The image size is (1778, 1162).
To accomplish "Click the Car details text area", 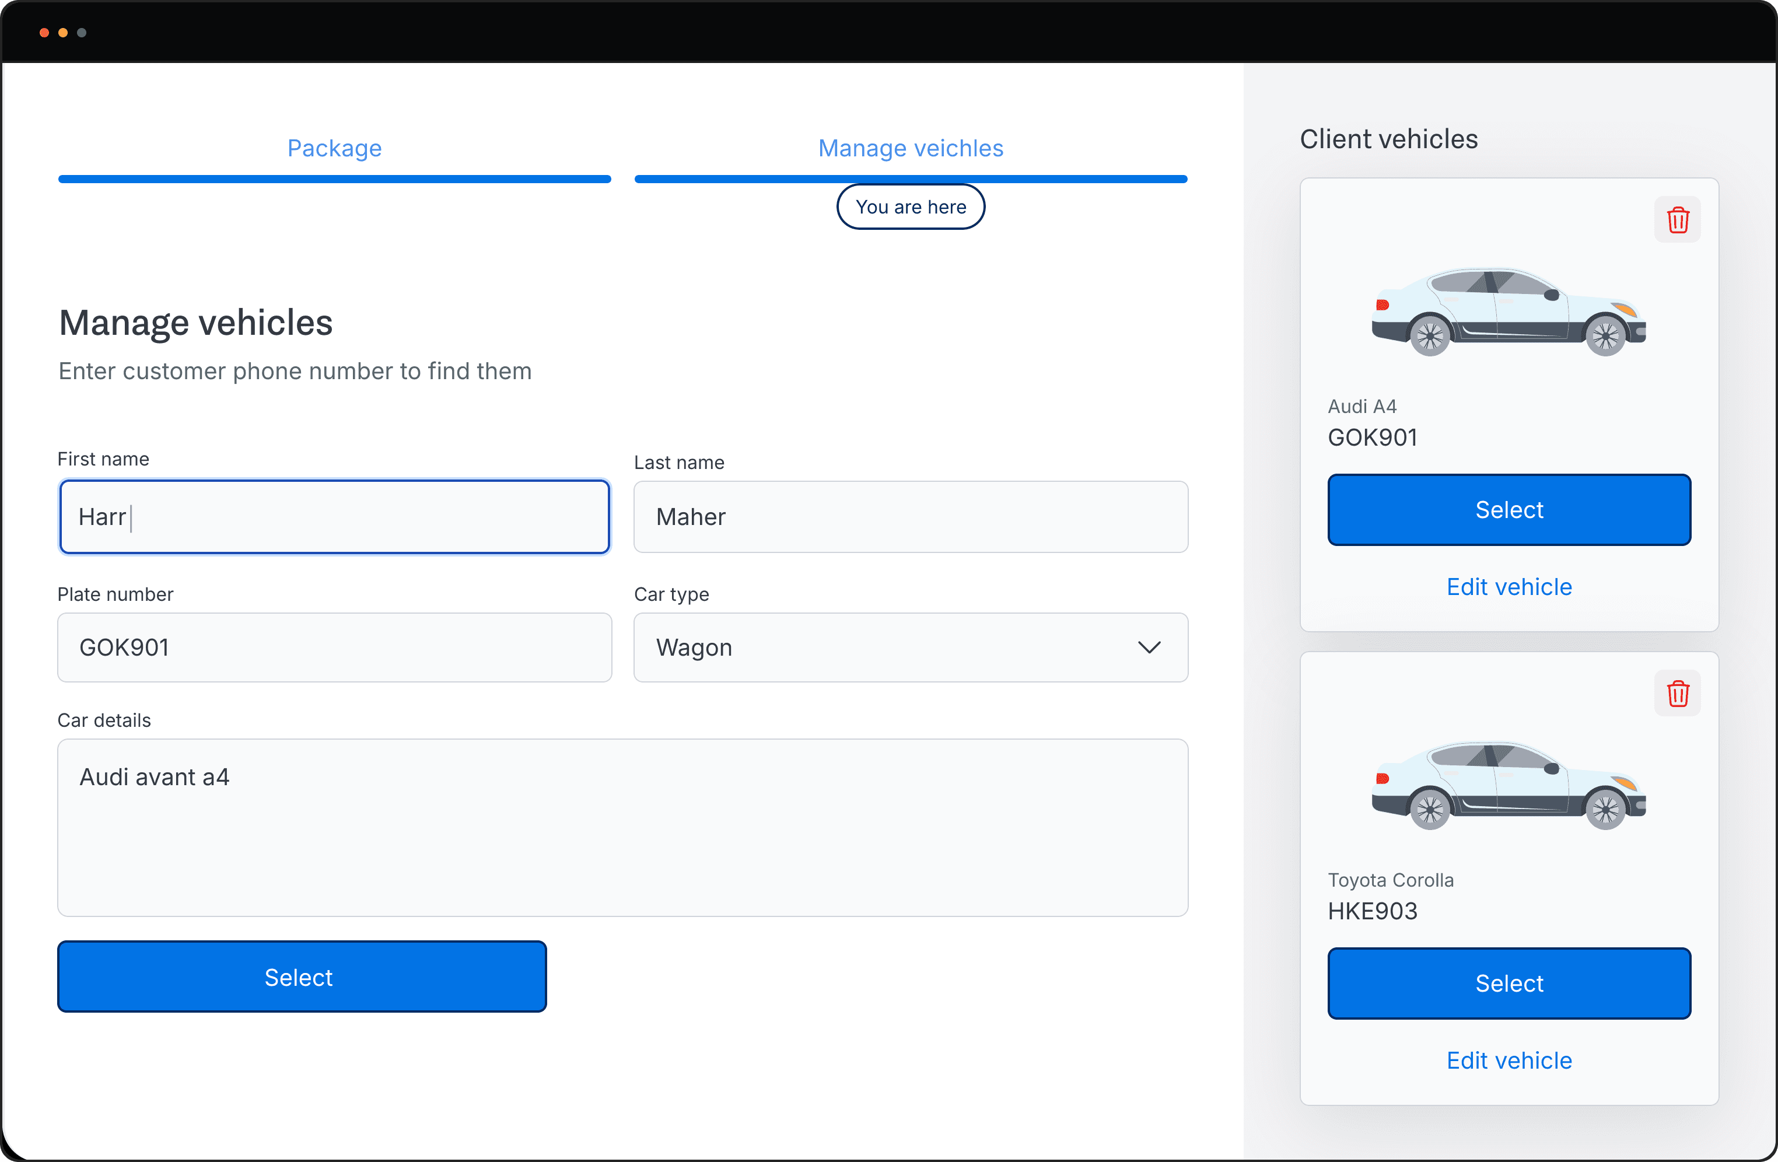I will [622, 827].
